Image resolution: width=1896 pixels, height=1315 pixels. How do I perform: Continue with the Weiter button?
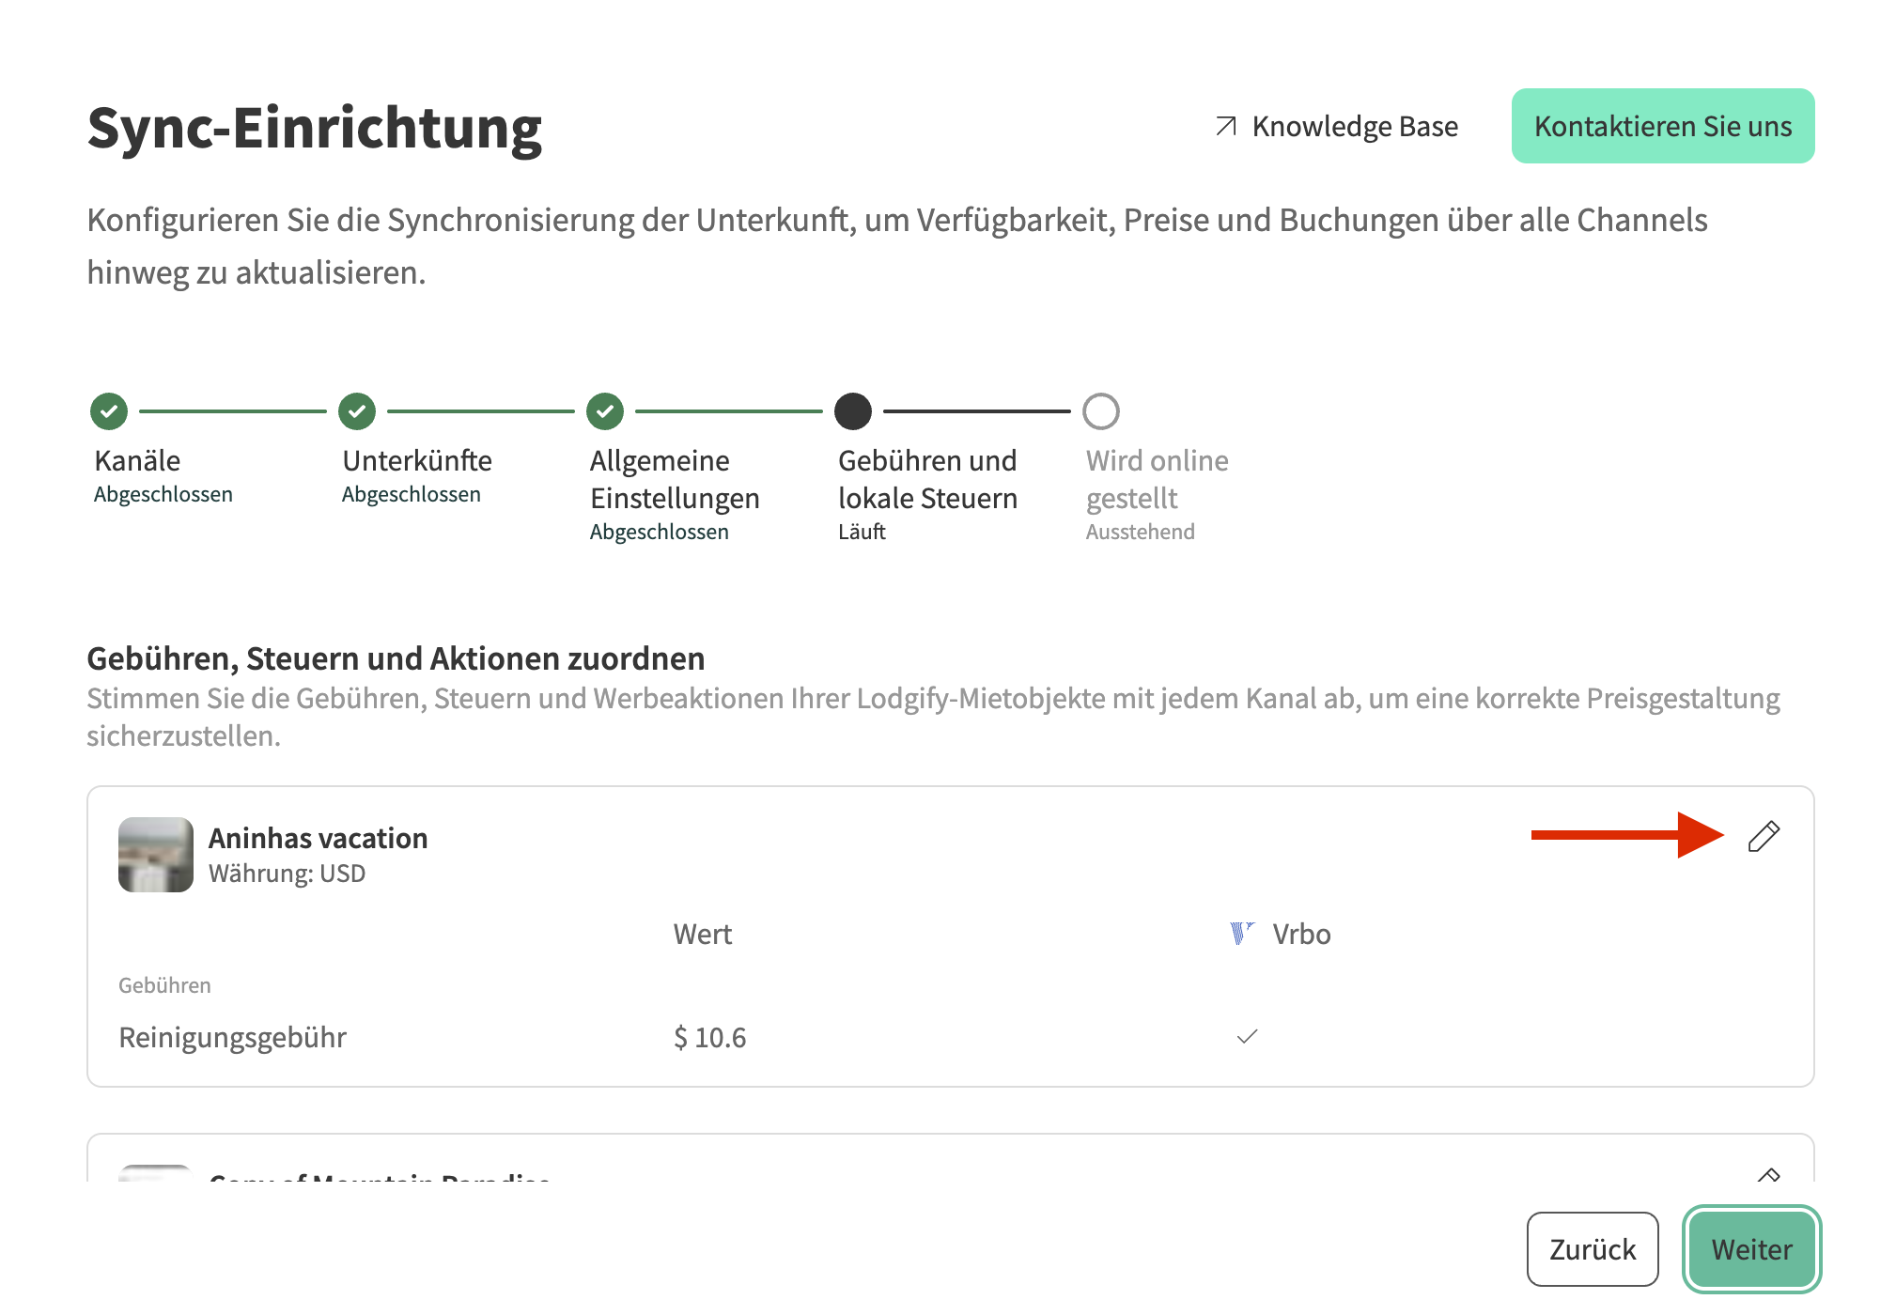[1751, 1249]
